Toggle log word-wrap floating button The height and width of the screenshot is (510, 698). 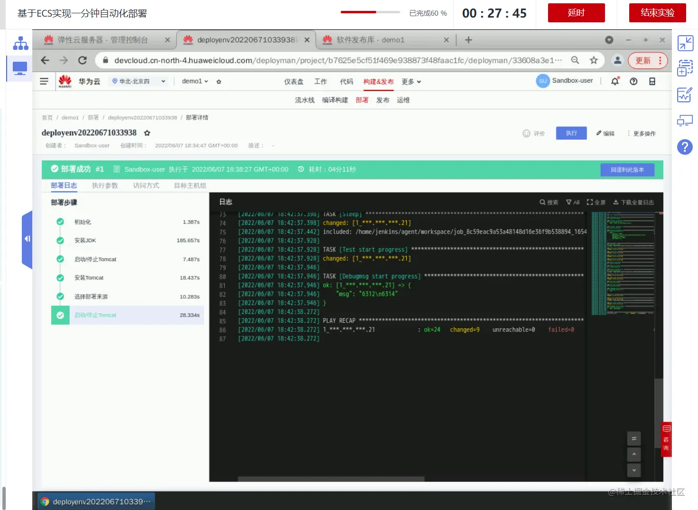pos(634,438)
